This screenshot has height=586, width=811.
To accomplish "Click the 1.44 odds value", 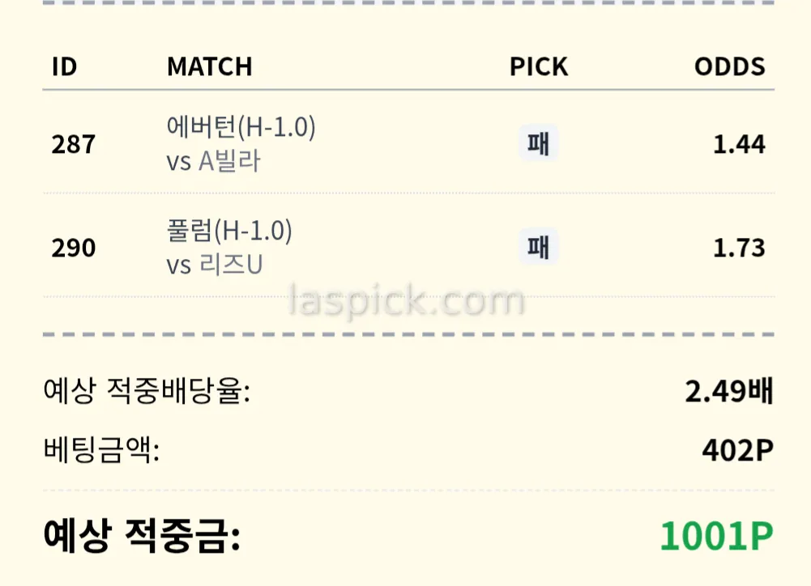I will pos(739,145).
